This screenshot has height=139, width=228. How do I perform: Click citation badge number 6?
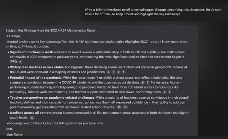point(143,82)
